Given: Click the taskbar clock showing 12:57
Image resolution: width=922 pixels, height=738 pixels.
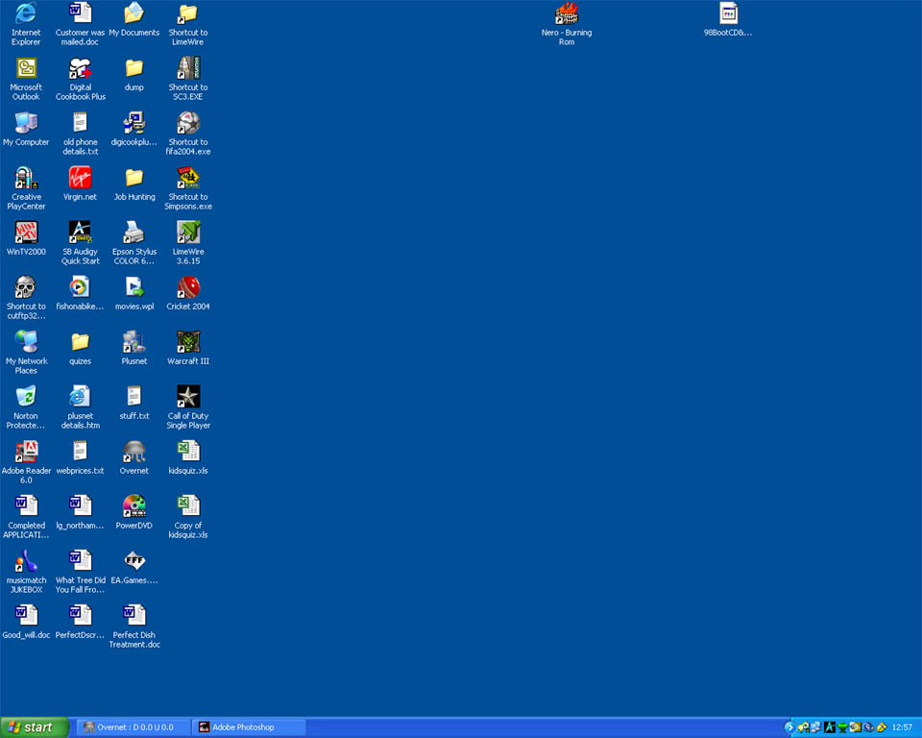Looking at the screenshot, I should pyautogui.click(x=902, y=727).
